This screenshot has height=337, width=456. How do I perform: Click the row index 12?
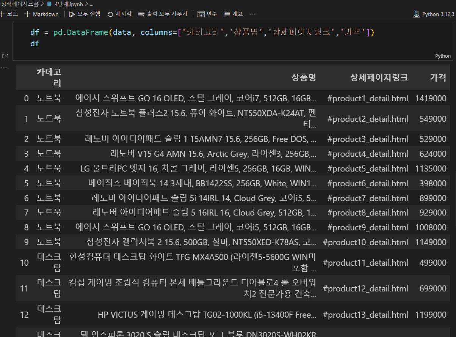point(24,315)
